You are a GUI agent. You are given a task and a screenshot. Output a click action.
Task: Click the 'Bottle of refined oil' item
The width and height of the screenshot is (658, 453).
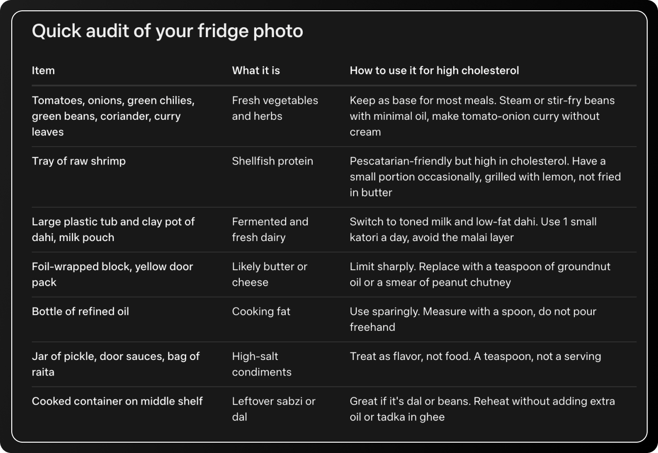[x=80, y=312]
